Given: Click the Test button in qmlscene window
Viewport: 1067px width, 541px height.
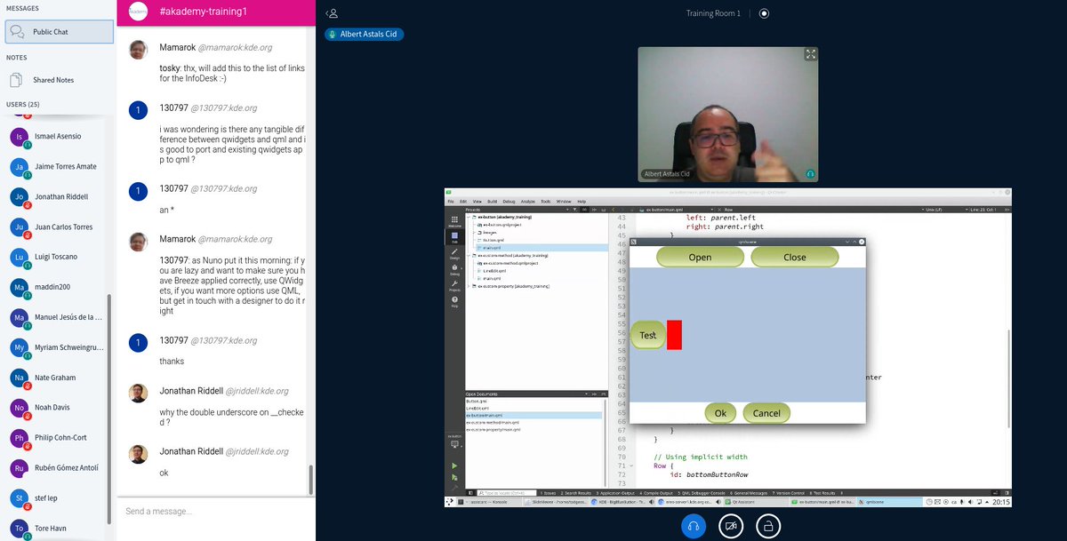Looking at the screenshot, I should (x=647, y=335).
